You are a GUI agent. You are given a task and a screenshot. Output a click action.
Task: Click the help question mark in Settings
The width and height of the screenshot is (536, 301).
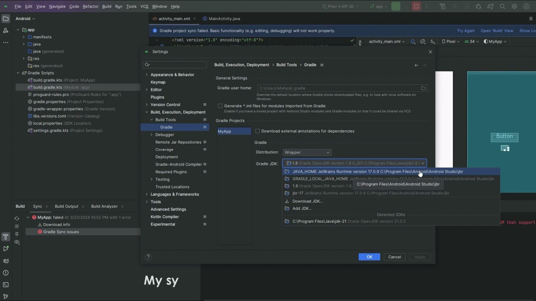coord(148,257)
